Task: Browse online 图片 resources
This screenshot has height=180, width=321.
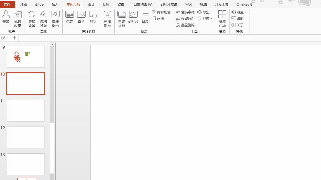Action: [x=81, y=18]
